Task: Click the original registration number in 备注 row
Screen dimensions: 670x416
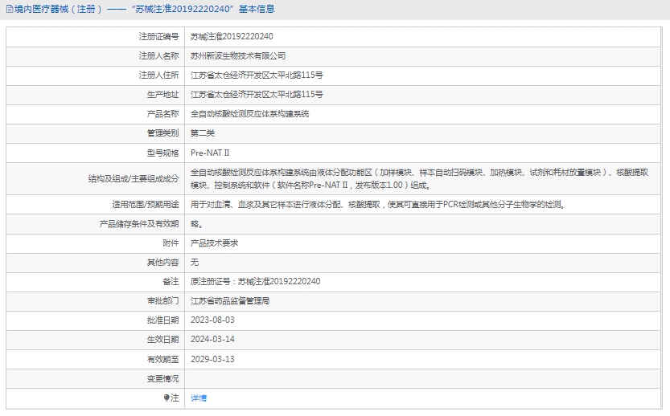Action: pyautogui.click(x=255, y=281)
